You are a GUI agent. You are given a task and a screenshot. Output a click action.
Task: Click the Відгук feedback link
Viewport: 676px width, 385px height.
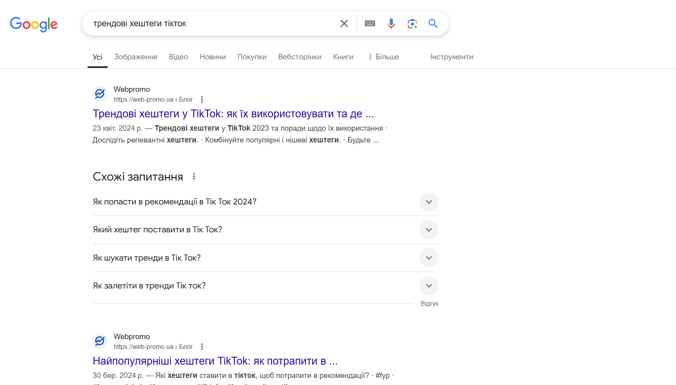coord(429,304)
